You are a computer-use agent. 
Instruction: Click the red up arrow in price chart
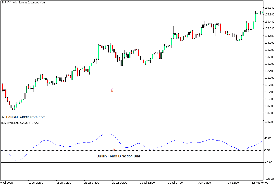click(112, 90)
